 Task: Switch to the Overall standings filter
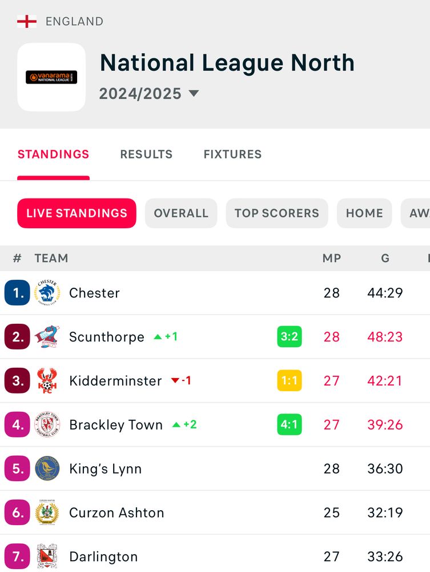[x=181, y=213]
